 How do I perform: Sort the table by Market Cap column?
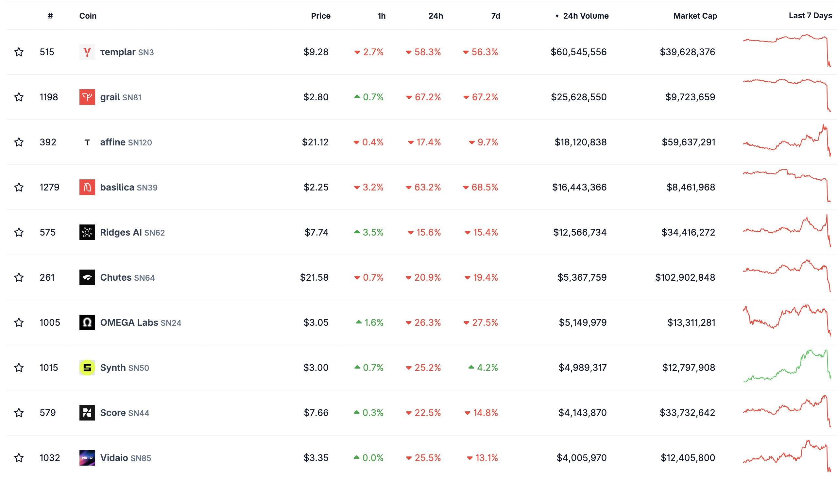[695, 16]
